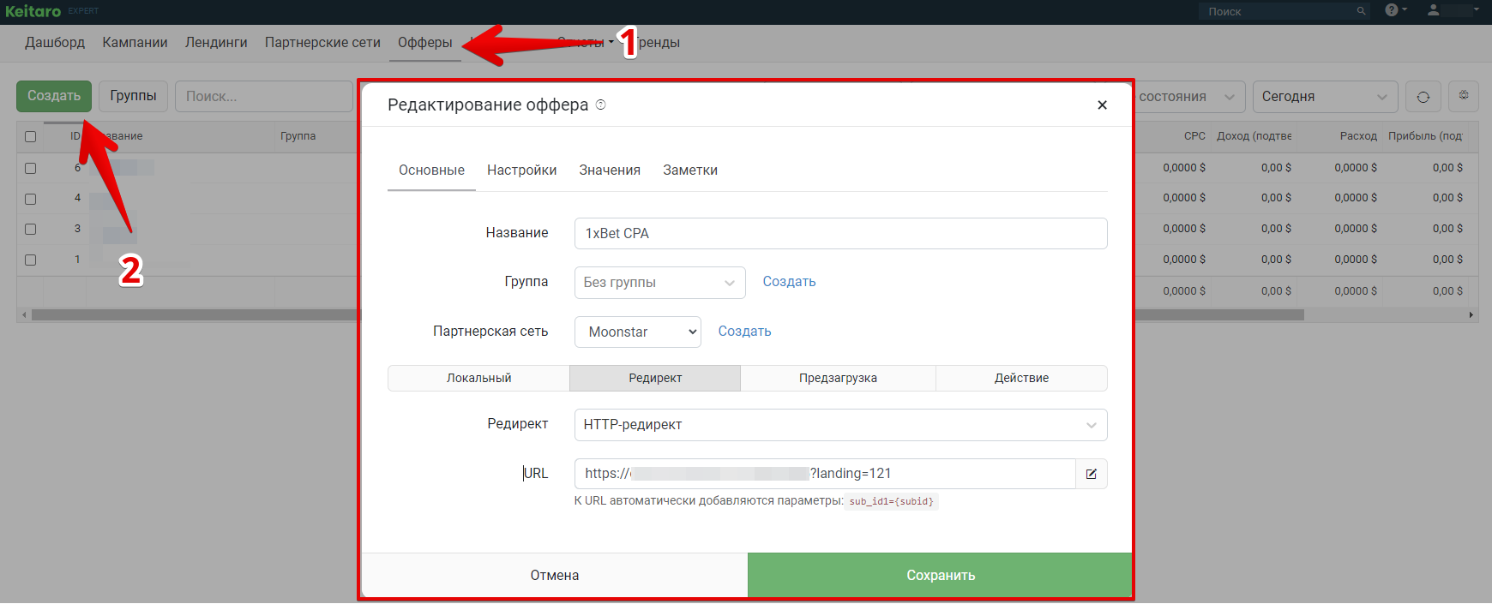Open Партнерские сети in navigation
1492x604 pixels.
click(x=322, y=43)
